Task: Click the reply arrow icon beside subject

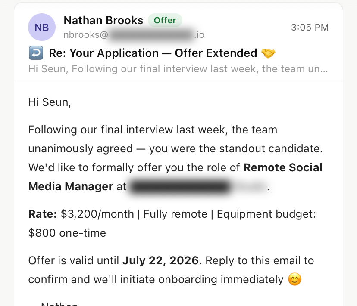Action: coord(36,53)
